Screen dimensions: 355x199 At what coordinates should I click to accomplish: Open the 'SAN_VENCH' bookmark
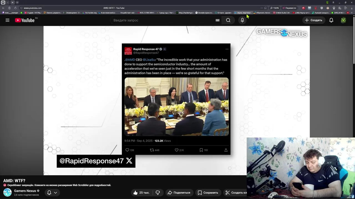coord(338,13)
